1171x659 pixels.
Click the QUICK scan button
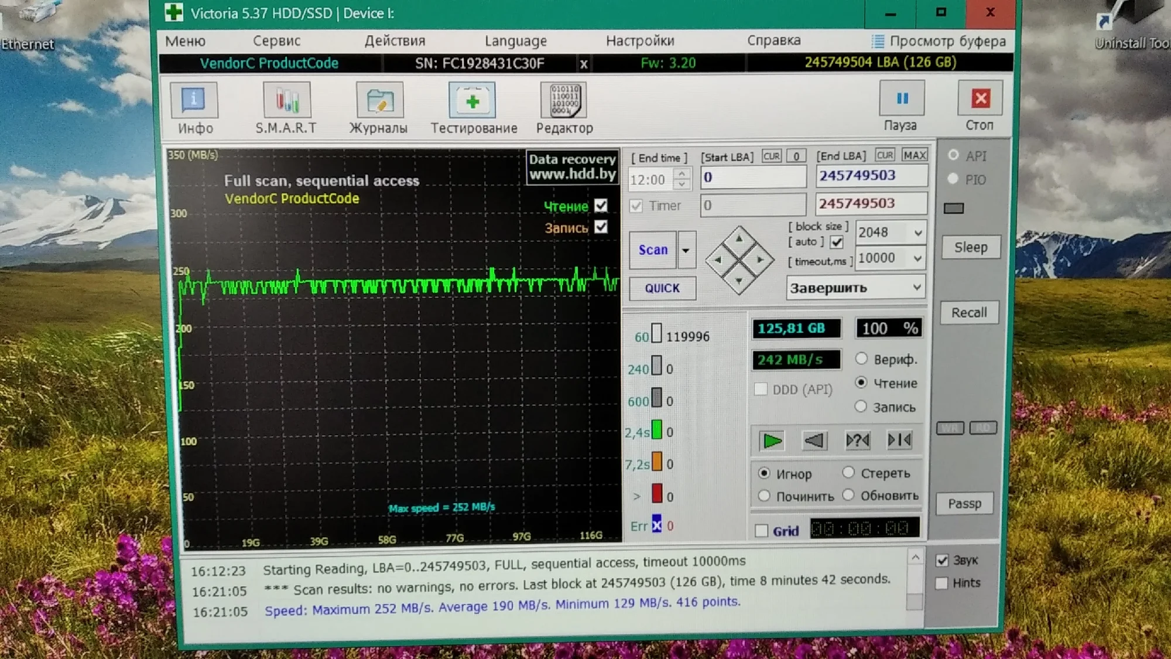coord(662,288)
